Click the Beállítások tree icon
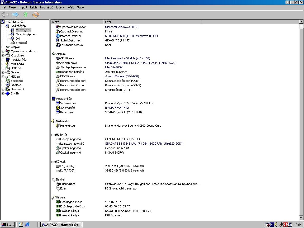This screenshot has height=228, width=304. [8, 89]
